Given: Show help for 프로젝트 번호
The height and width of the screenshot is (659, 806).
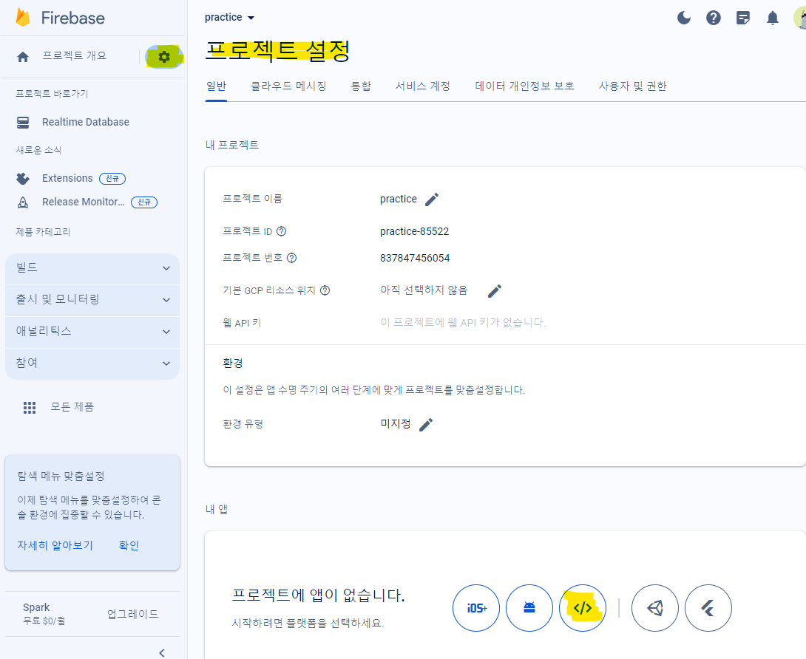Looking at the screenshot, I should pos(291,258).
